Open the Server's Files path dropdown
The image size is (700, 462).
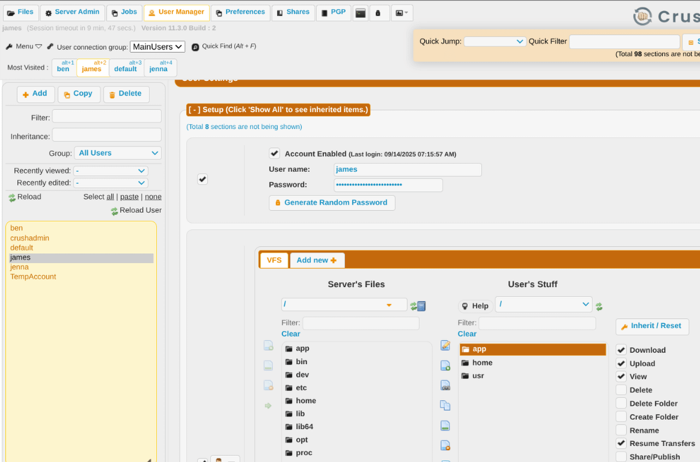click(x=344, y=305)
